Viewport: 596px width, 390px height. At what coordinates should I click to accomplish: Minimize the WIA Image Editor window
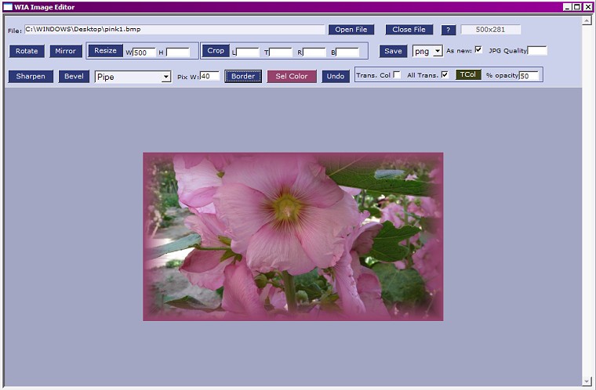pos(567,7)
